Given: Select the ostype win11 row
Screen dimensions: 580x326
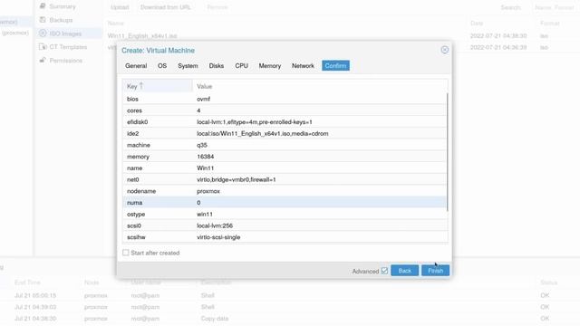Looking at the screenshot, I should (284, 214).
